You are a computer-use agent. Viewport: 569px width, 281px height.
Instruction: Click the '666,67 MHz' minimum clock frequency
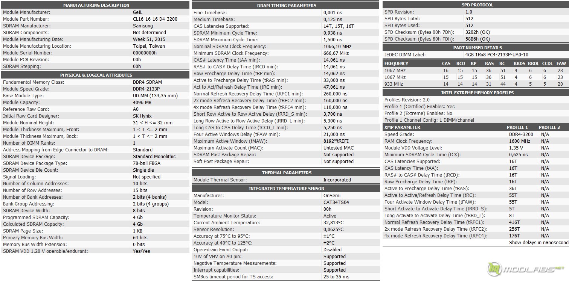pos(336,53)
